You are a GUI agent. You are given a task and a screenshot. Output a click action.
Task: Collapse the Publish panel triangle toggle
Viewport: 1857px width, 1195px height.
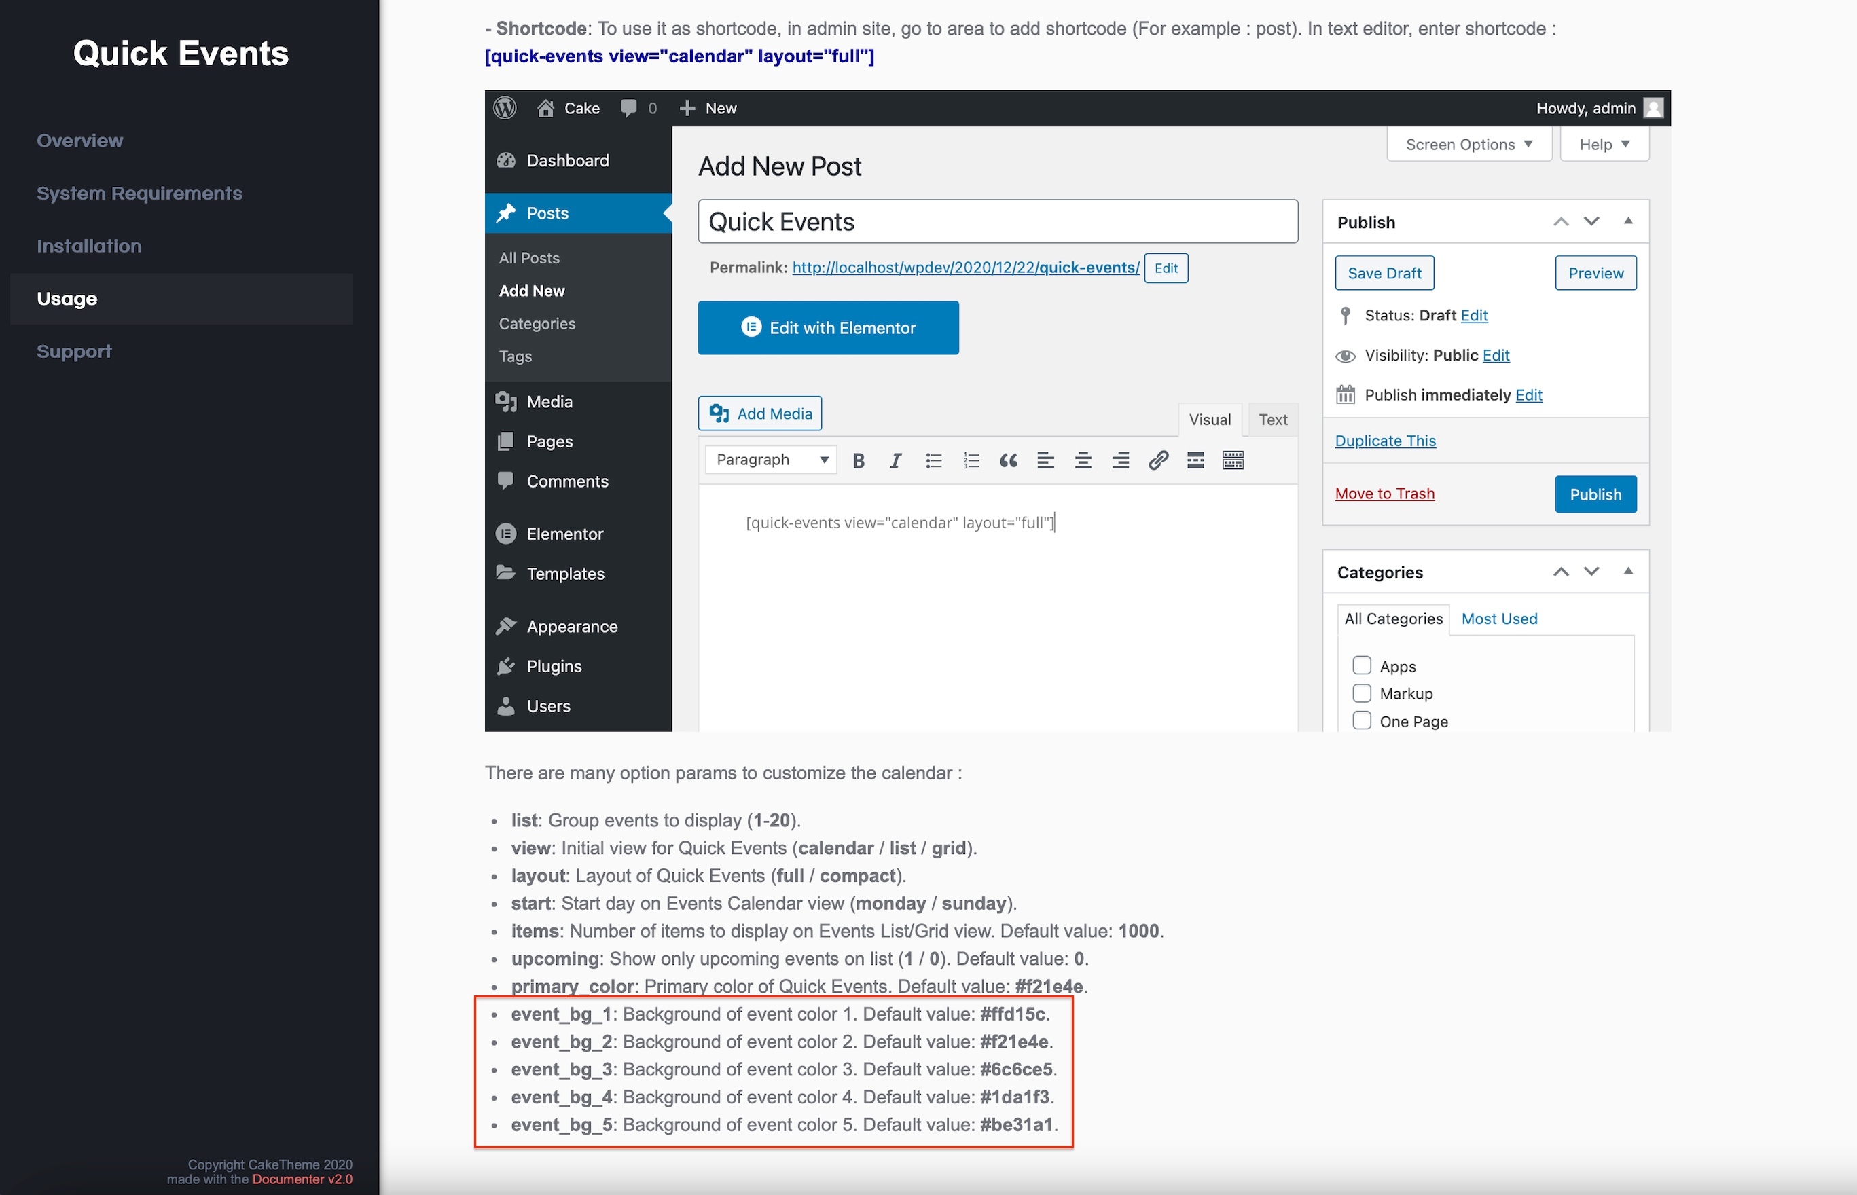tap(1628, 221)
